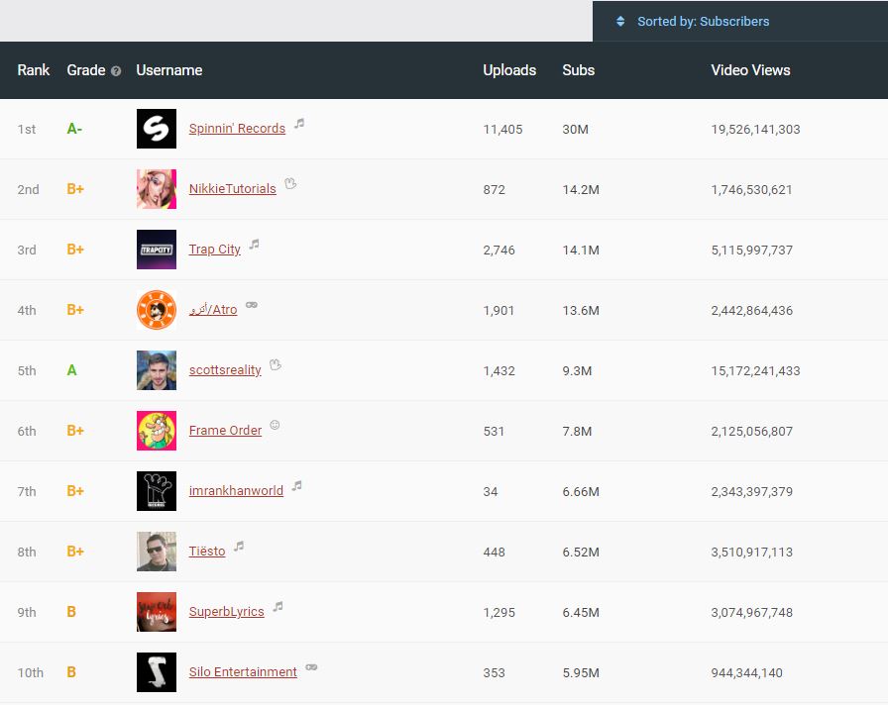The image size is (888, 705).
Task: Click the music note icon next to Trap City
Action: point(255,244)
